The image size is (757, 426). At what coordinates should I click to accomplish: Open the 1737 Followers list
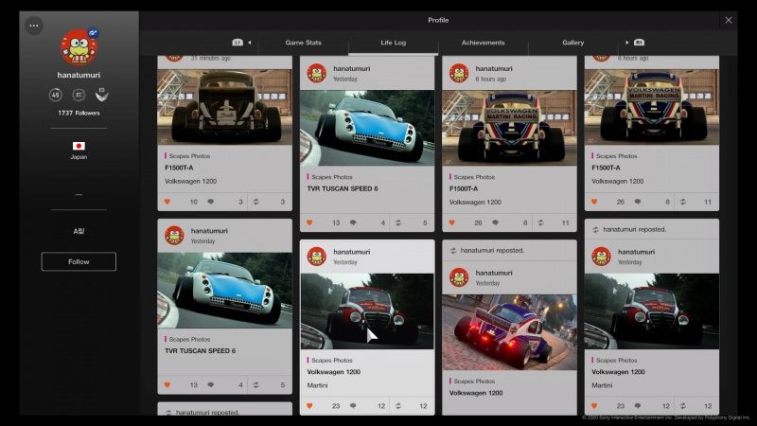[x=79, y=113]
